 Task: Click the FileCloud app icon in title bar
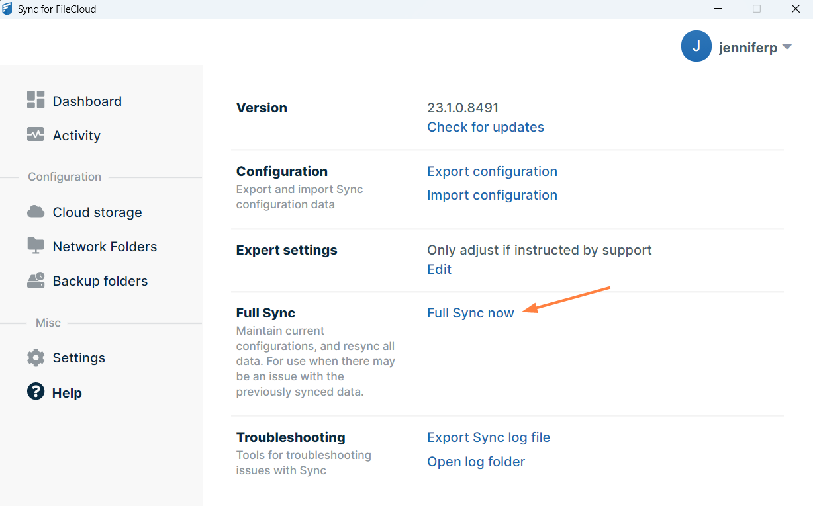7,9
